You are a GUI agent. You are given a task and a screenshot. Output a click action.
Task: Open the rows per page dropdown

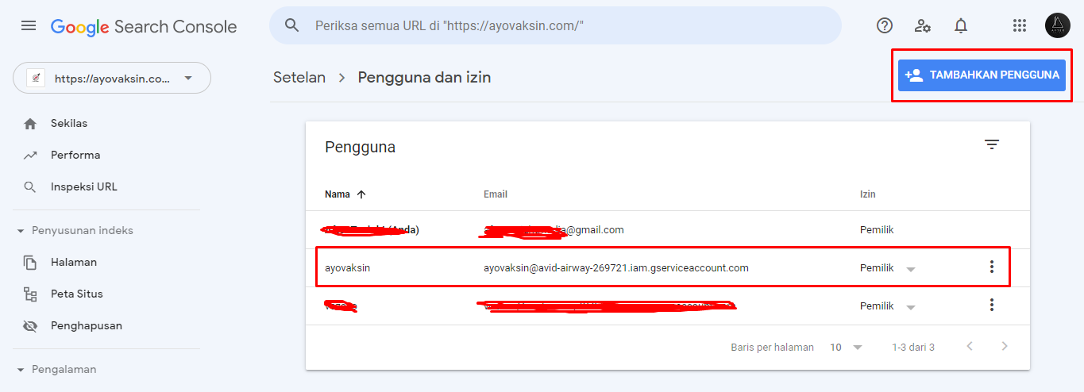(847, 348)
